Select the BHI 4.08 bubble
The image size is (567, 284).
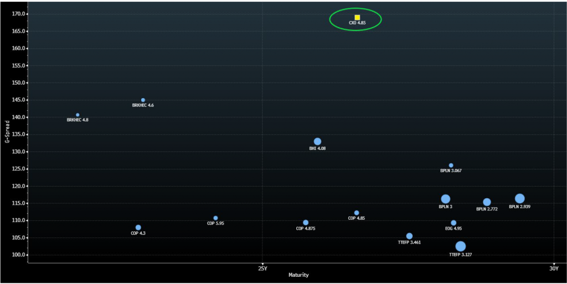[317, 142]
